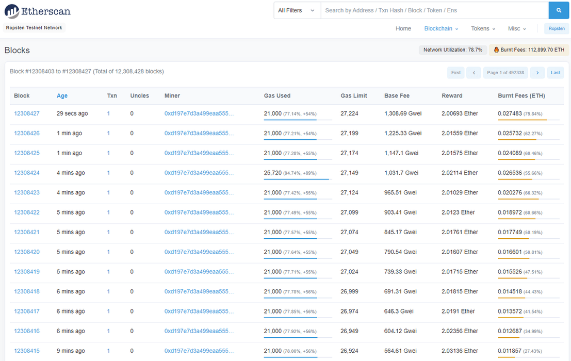Jump to the Last page
Viewport: 571px width, 361px height.
click(x=555, y=73)
